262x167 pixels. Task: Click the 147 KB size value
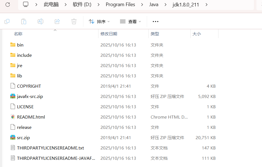pos(209,148)
